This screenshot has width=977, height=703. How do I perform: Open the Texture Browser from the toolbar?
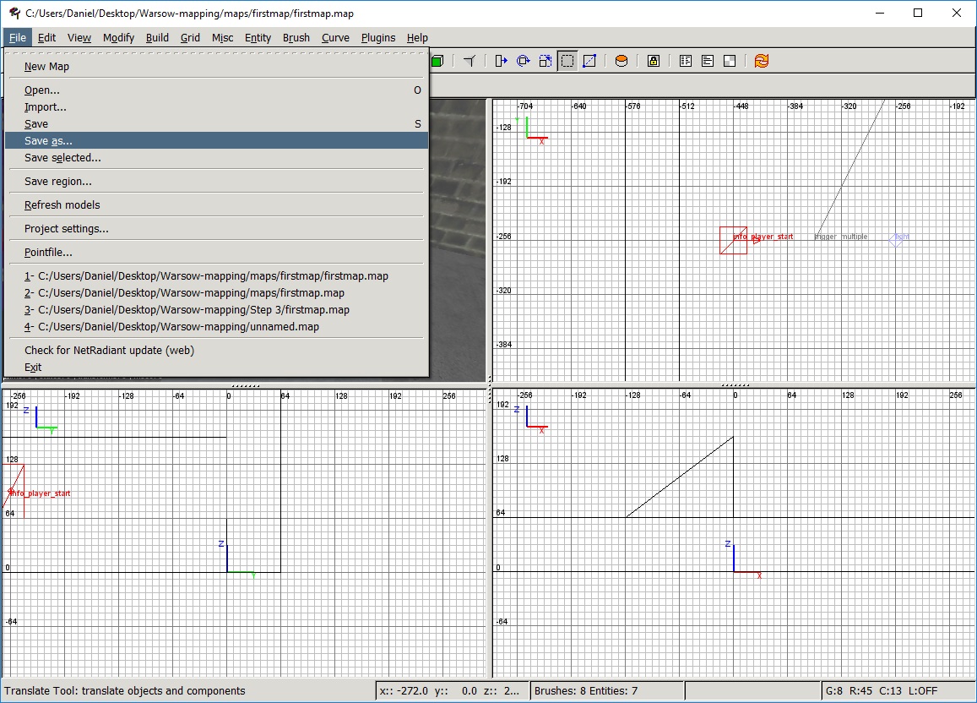click(730, 60)
